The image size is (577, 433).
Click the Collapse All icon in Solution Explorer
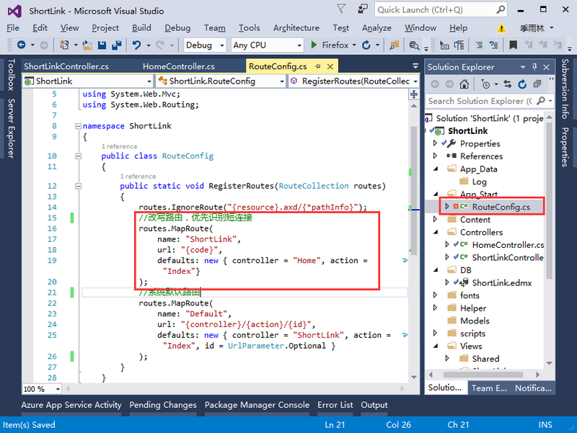pos(537,84)
